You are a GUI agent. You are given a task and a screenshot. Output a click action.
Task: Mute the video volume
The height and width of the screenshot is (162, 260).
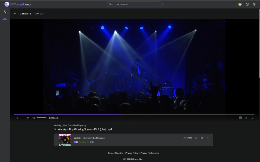pos(33,117)
